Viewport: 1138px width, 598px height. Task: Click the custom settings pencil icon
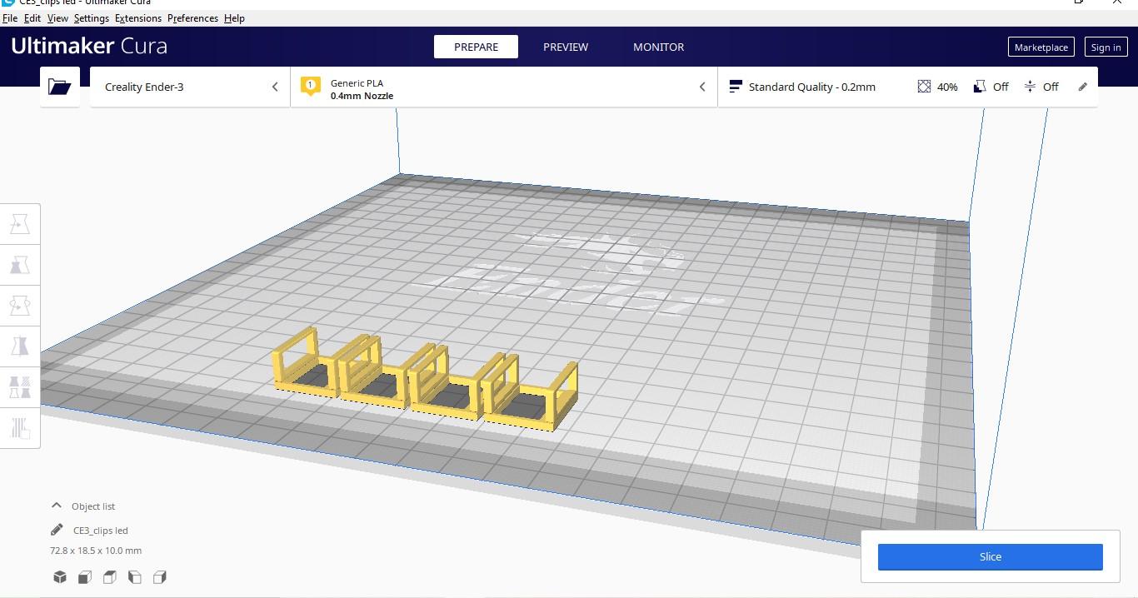1083,87
